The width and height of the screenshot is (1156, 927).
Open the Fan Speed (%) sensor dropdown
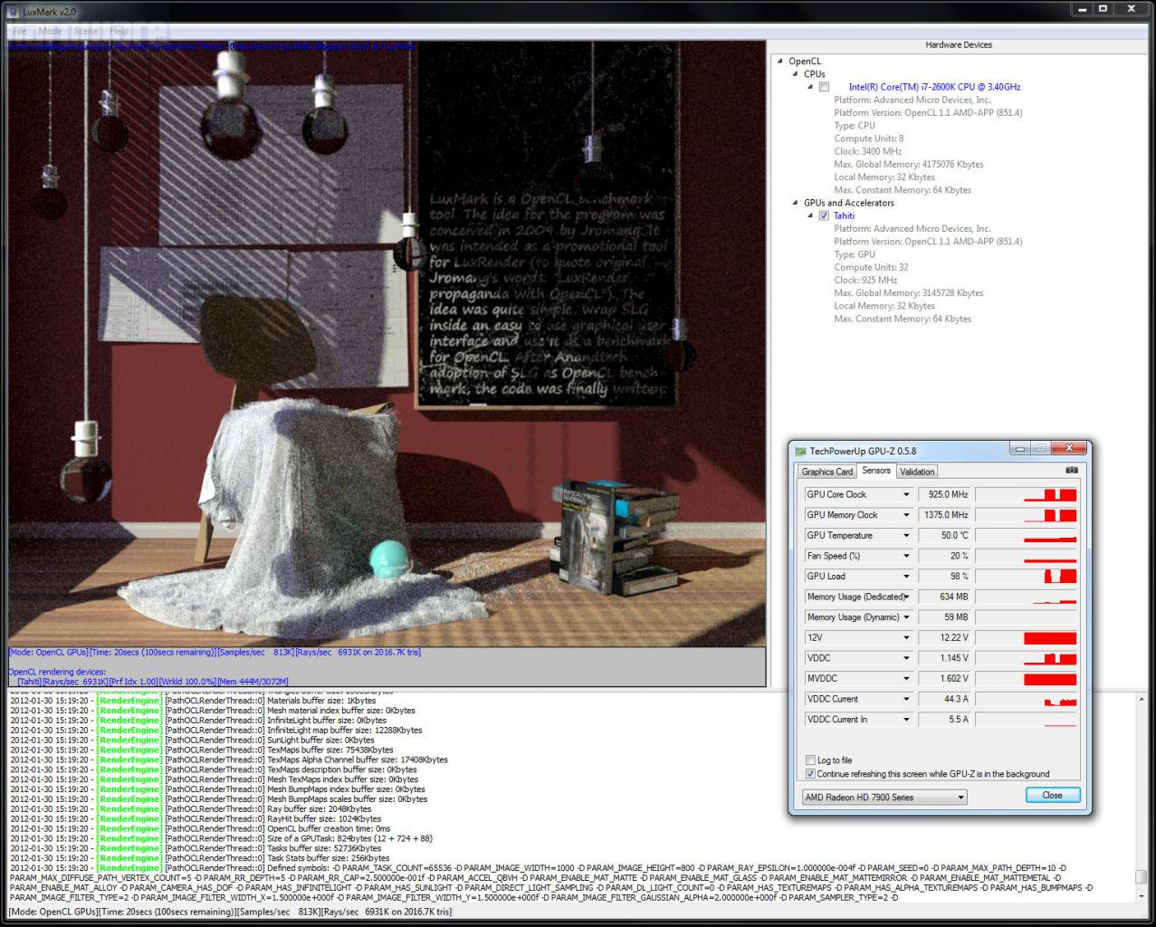[906, 556]
